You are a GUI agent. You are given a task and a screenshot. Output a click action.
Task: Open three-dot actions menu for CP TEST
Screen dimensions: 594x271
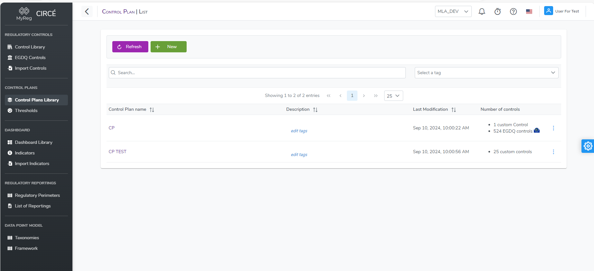tap(553, 152)
